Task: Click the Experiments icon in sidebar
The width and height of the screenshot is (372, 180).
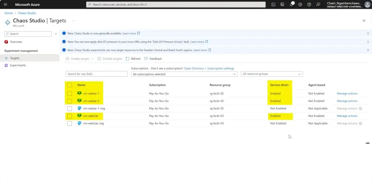Action: [x=6, y=65]
